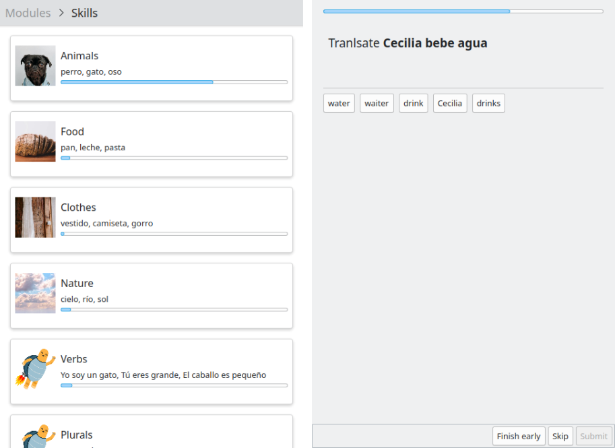
Task: Click the bread loaf Food thumbnail
Action: (x=35, y=141)
